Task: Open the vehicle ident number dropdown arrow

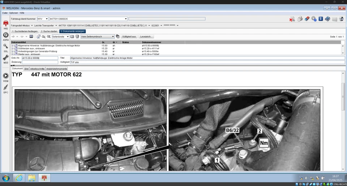Action: (x=126, y=19)
